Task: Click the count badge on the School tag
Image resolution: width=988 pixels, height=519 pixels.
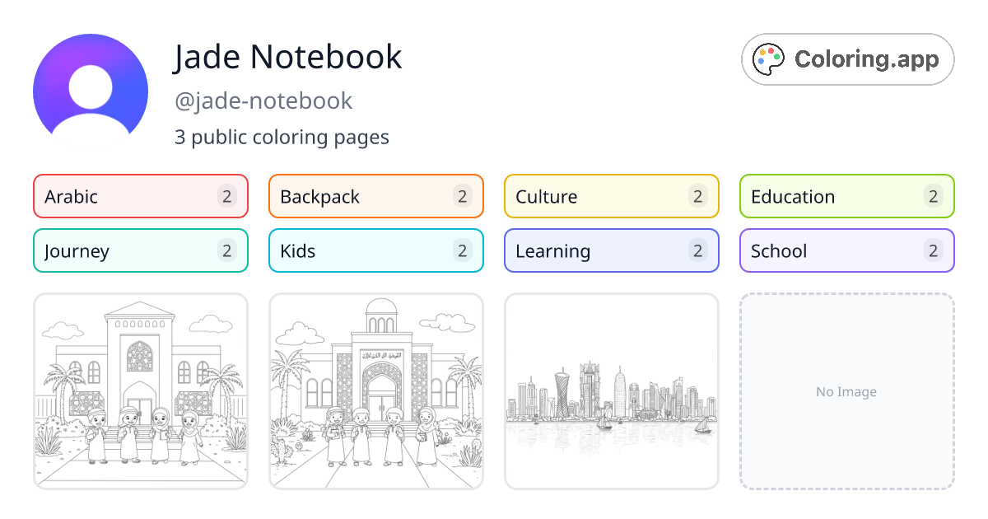Action: [x=933, y=250]
